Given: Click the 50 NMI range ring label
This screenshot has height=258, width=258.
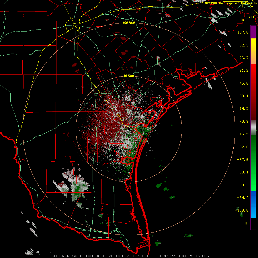Looking at the screenshot, I should click(129, 76).
